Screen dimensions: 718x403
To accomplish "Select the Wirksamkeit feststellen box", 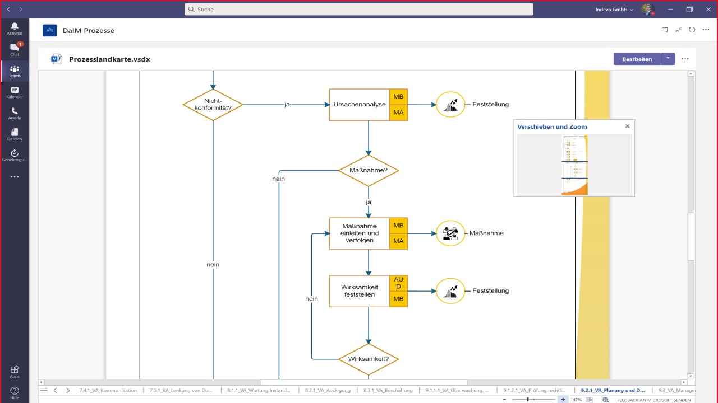I will click(x=360, y=291).
